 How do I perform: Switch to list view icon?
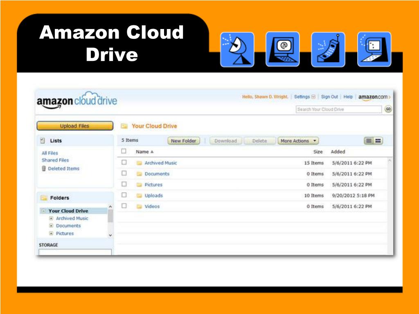(369, 141)
